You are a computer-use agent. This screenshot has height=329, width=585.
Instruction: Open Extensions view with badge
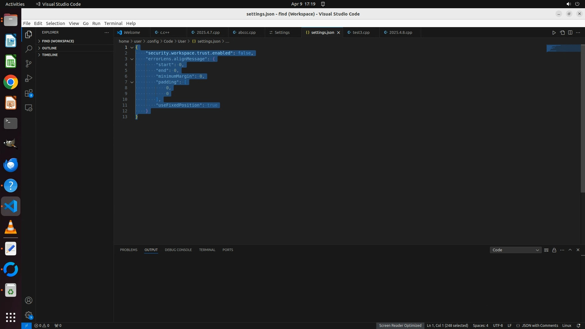29,93
